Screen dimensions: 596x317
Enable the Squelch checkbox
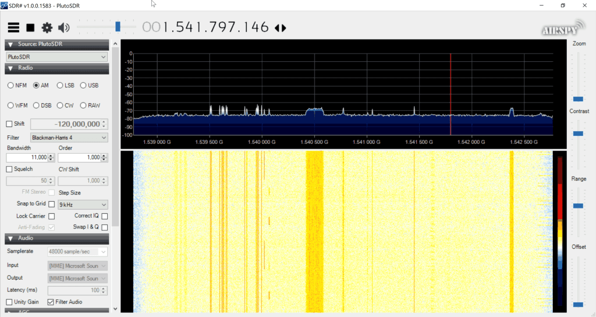point(9,169)
